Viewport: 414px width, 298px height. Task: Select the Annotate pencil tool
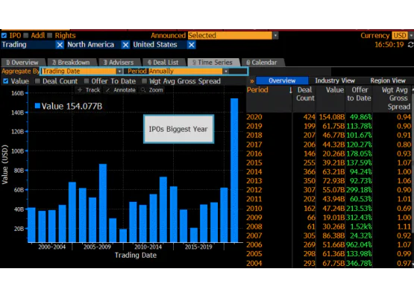pos(108,90)
